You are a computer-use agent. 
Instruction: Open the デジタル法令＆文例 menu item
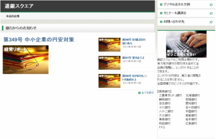pyautogui.click(x=186, y=5)
